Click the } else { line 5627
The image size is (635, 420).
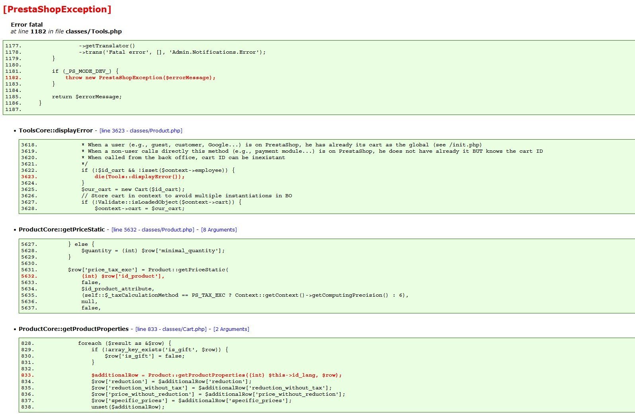[82, 244]
